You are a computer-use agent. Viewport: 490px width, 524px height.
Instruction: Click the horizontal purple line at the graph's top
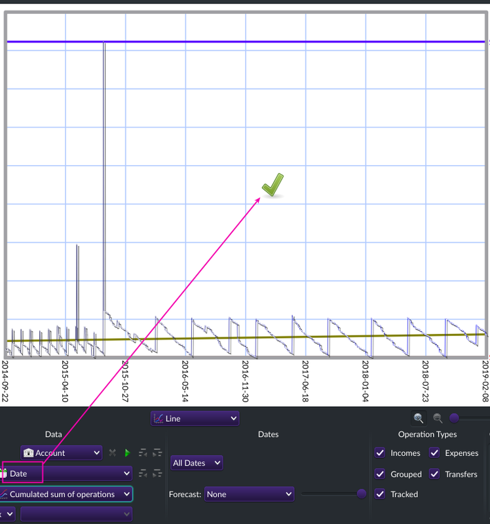click(246, 41)
